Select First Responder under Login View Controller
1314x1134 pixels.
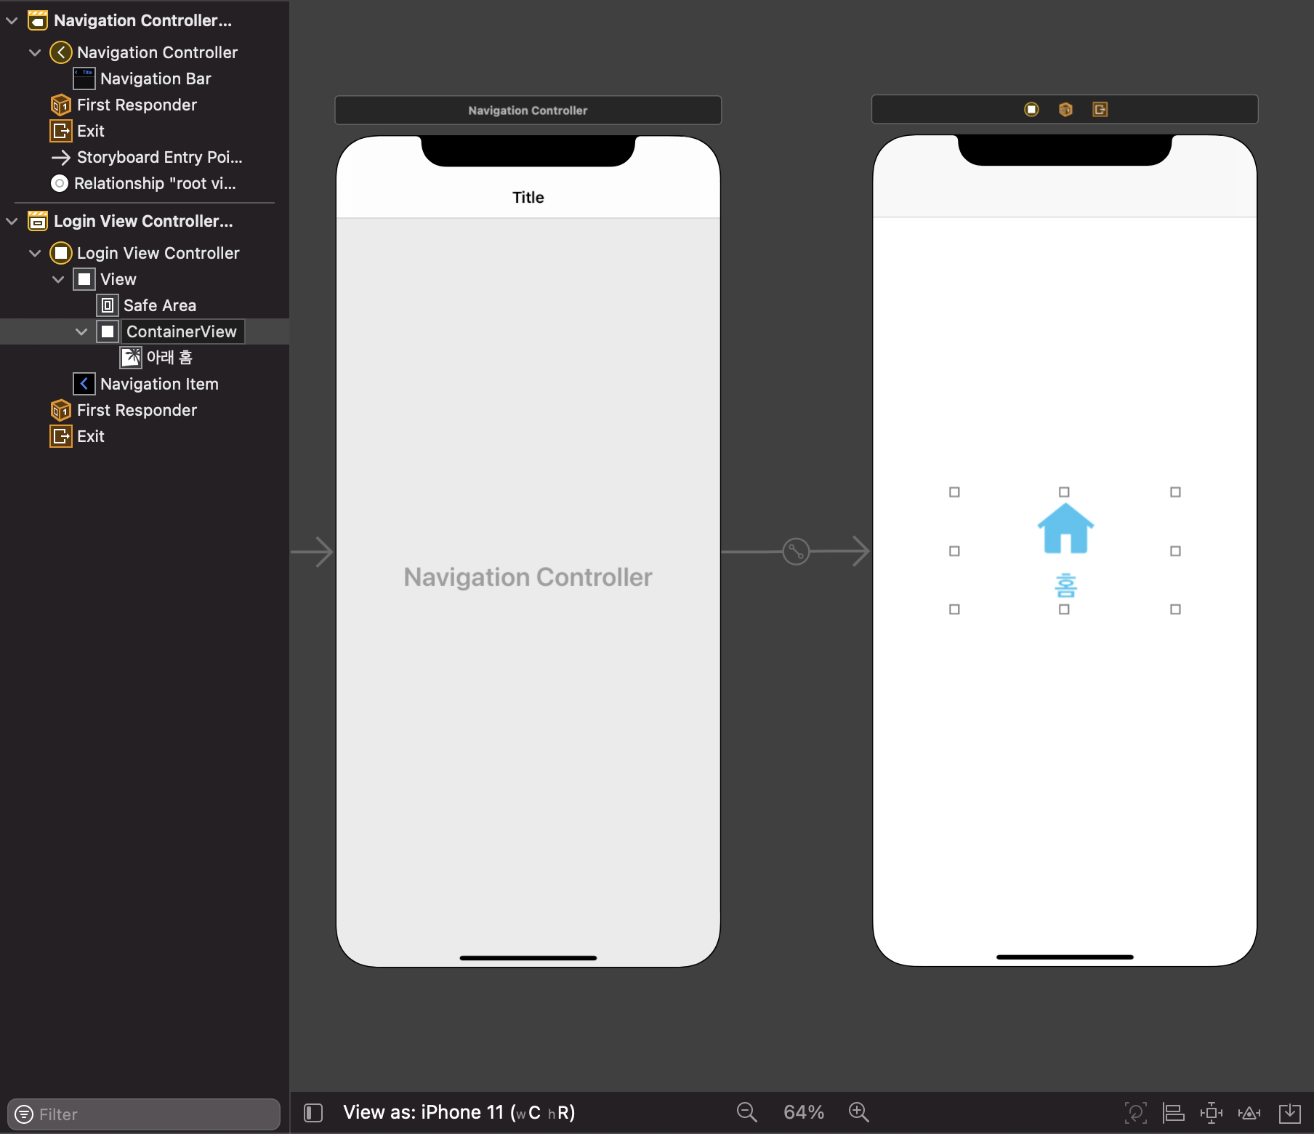tap(145, 410)
